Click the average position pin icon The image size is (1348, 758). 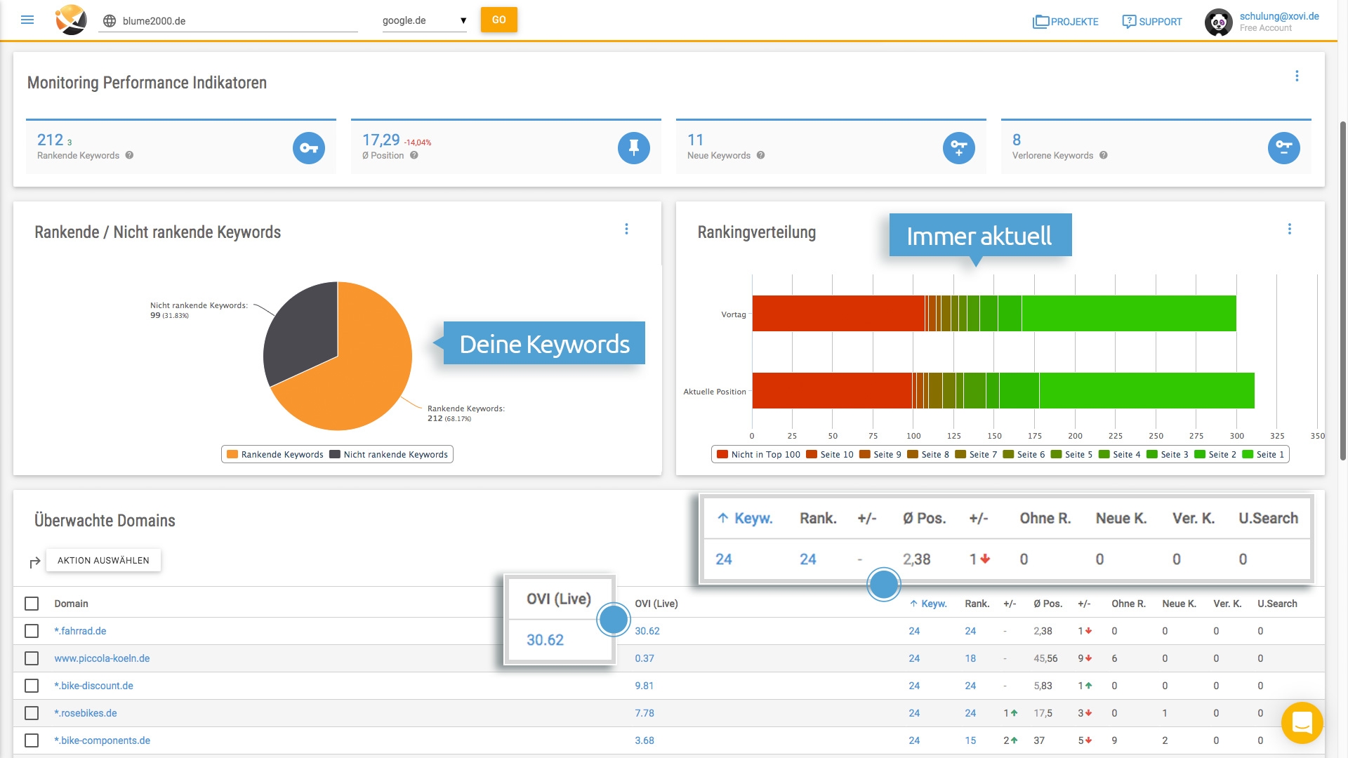tap(633, 148)
